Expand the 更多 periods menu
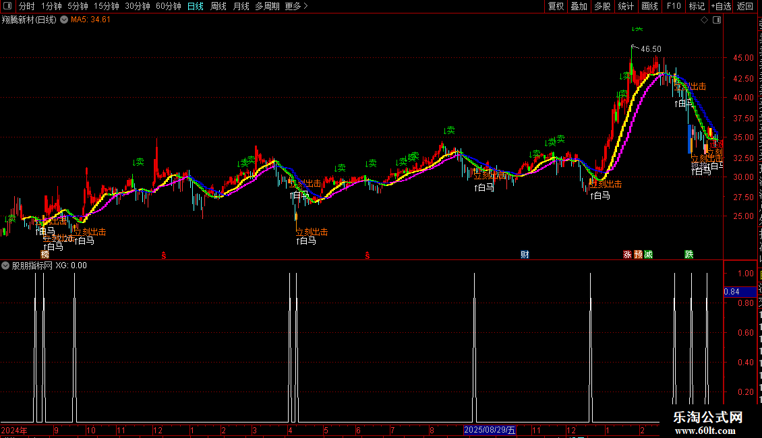This screenshot has height=438, width=762. [x=297, y=6]
